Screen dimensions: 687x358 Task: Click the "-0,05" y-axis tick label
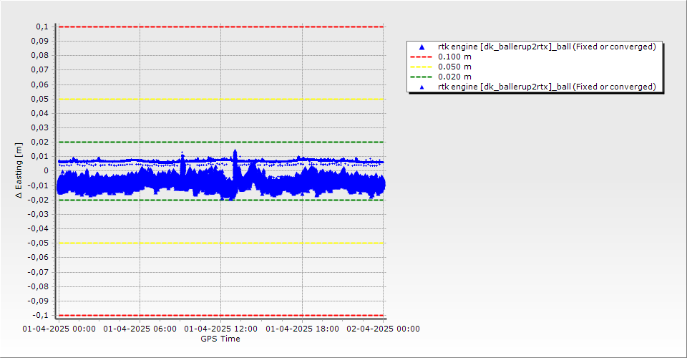point(39,243)
